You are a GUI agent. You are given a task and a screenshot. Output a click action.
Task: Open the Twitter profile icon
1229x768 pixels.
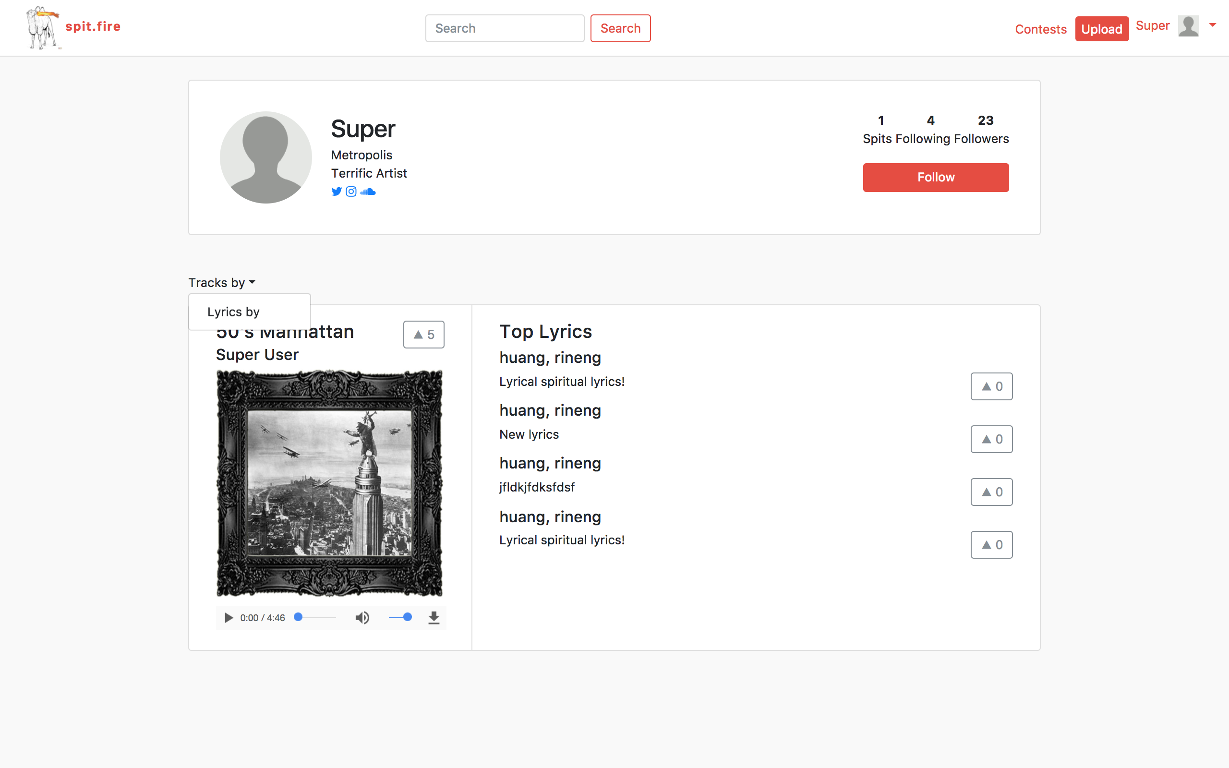tap(336, 192)
